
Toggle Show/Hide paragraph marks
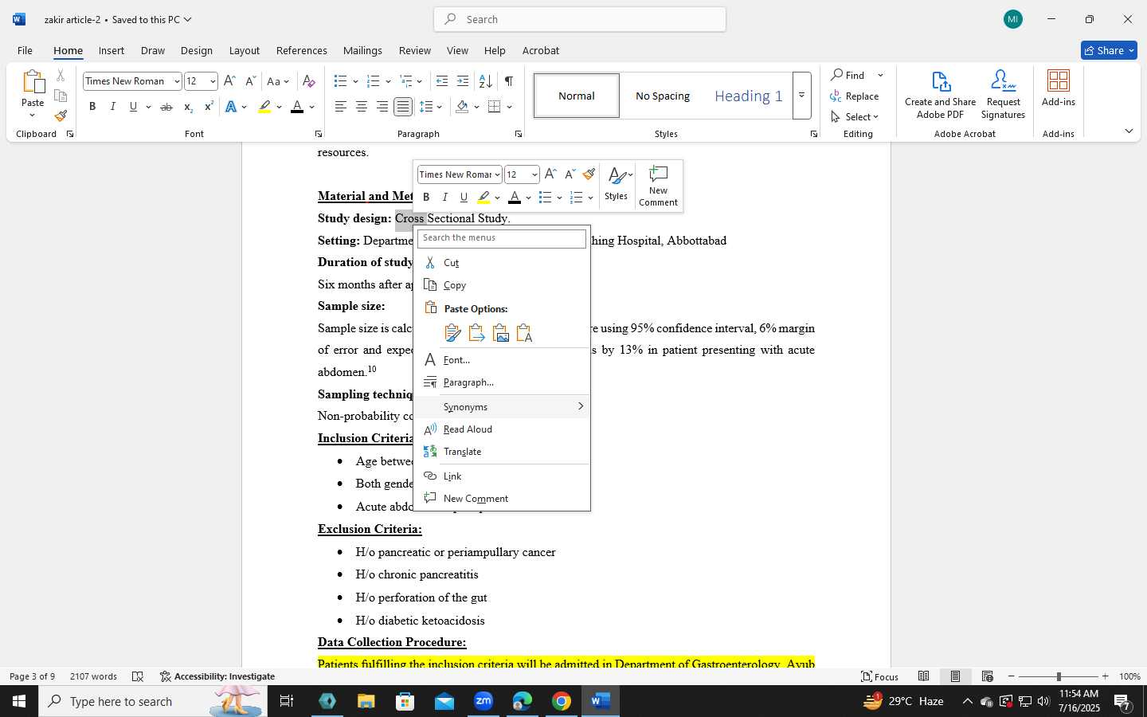coord(509,81)
